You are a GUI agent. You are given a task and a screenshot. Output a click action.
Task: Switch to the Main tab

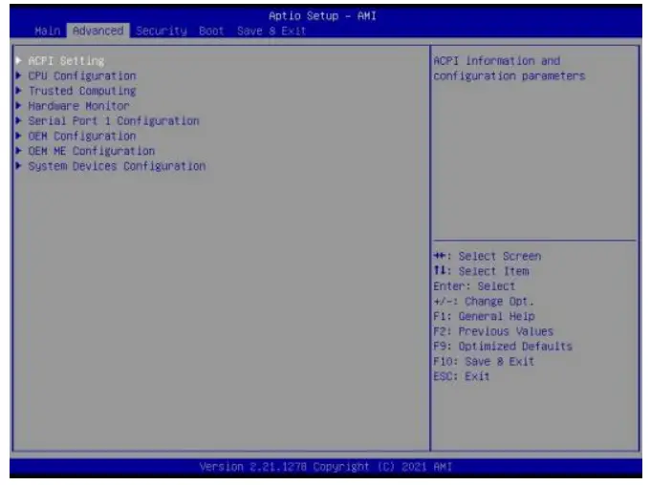pos(47,32)
